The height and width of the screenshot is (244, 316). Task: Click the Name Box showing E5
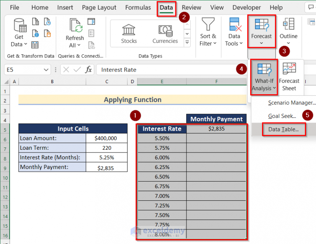[x=23, y=70]
